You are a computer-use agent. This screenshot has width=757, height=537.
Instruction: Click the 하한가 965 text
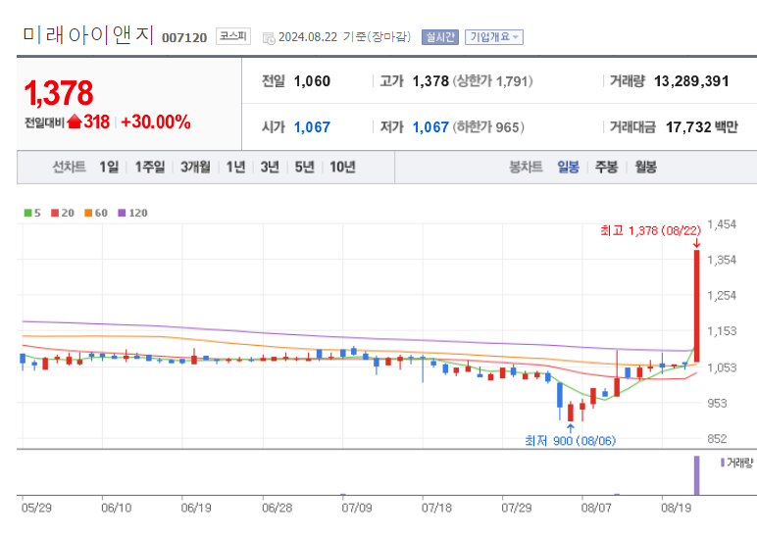[x=488, y=127]
